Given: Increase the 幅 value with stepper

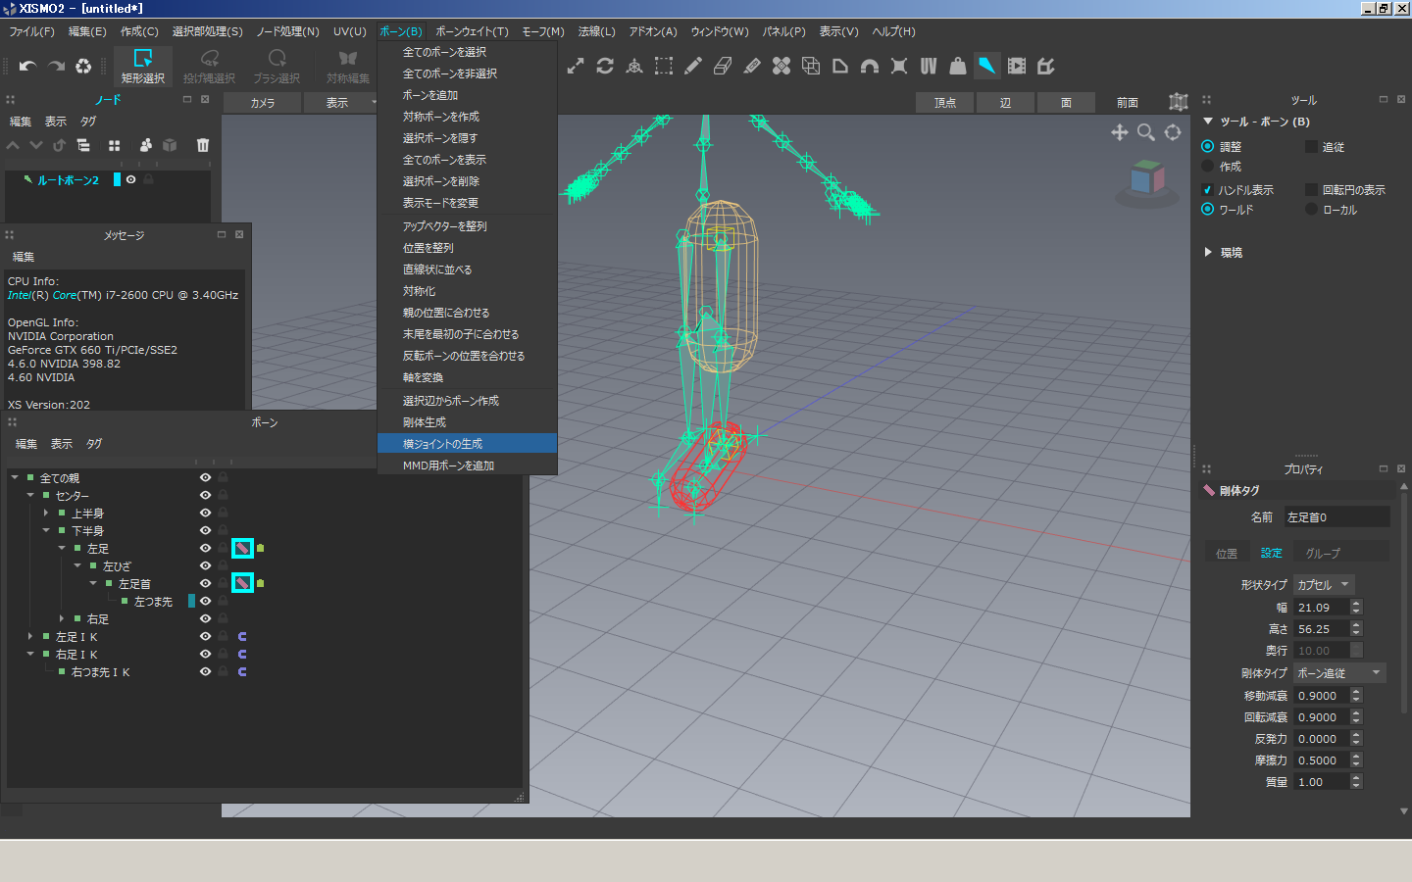Looking at the screenshot, I should pos(1356,603).
